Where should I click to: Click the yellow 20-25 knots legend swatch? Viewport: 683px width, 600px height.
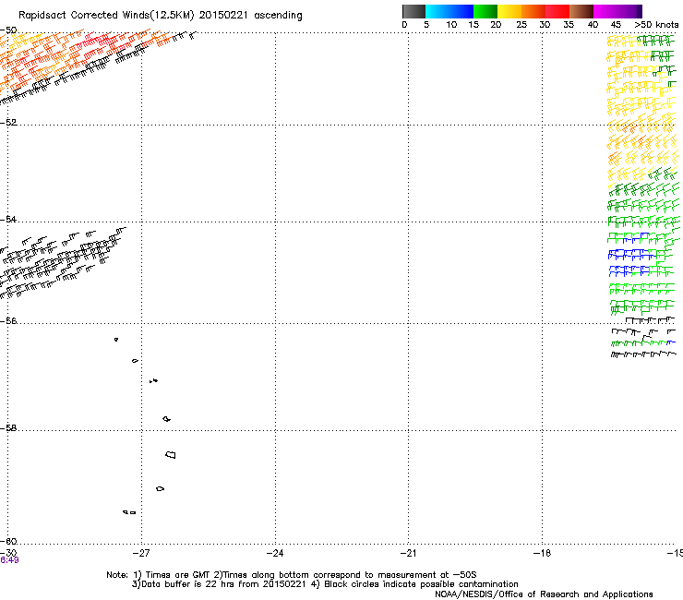tap(509, 11)
